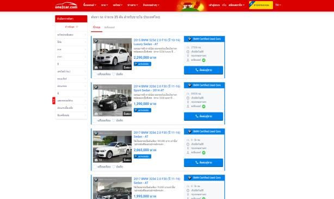The image size is (334, 199).
Task: Click BMW logo in first Certified Used Cars header
Action: point(190,39)
